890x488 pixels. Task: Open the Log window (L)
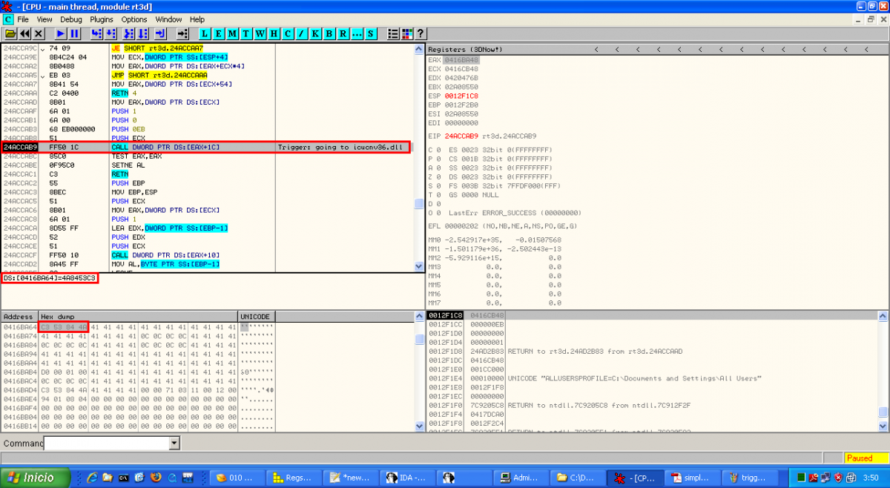pos(206,34)
